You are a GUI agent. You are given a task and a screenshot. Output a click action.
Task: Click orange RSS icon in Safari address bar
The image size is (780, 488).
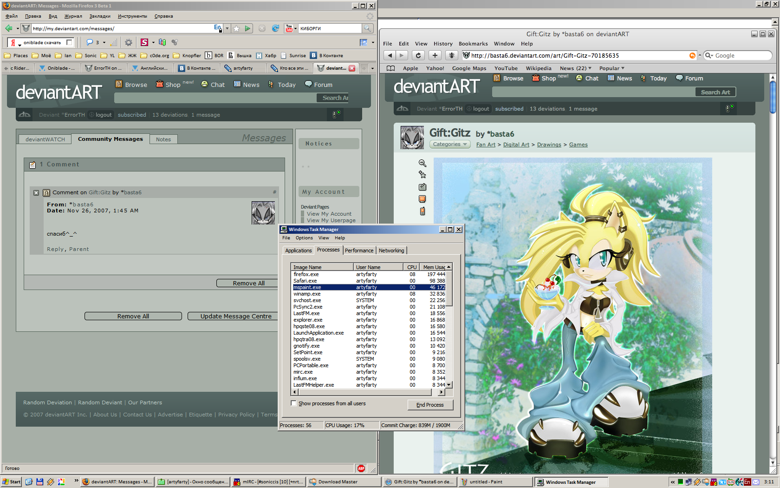(x=692, y=55)
